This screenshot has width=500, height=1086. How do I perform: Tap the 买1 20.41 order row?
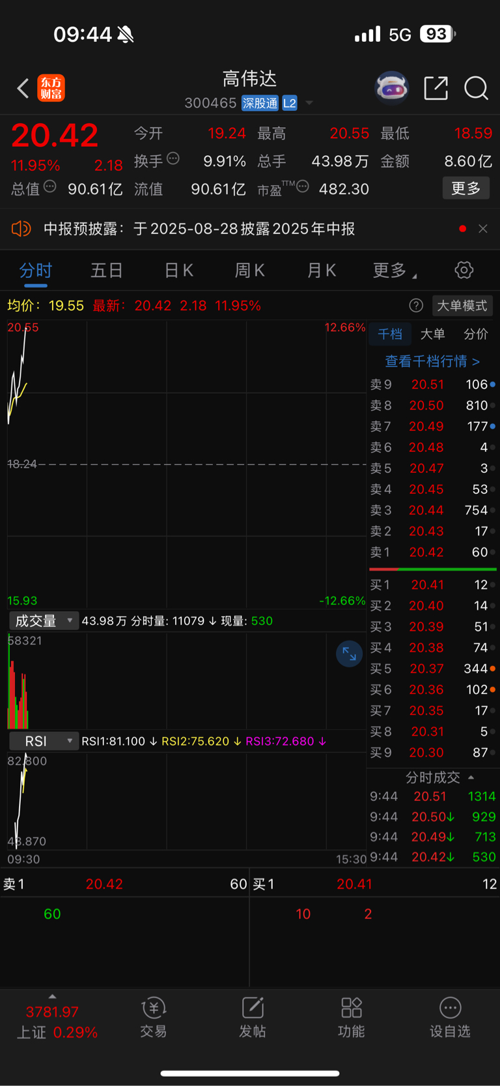coord(432,585)
